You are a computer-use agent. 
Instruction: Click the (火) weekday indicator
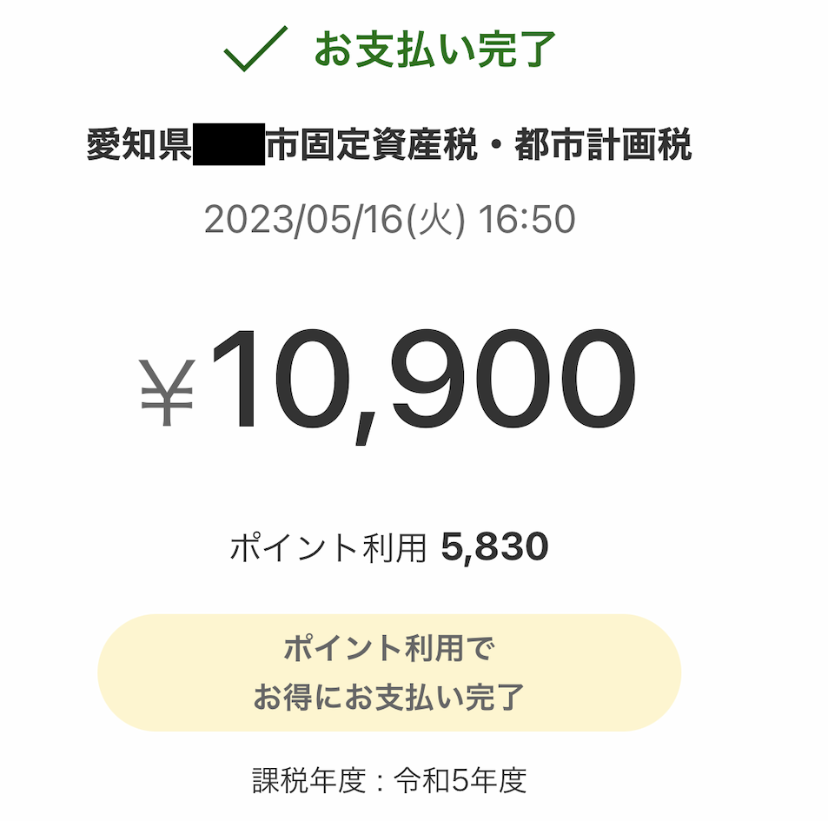click(435, 220)
